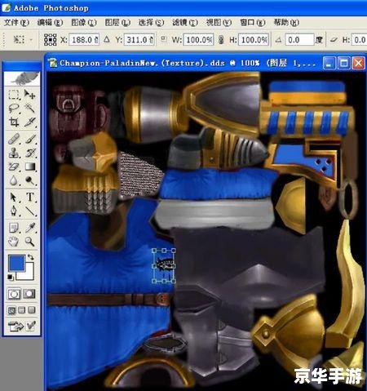The image size is (367, 391).
Task: Click the Jump to ImageReady button
Action: tap(22, 326)
